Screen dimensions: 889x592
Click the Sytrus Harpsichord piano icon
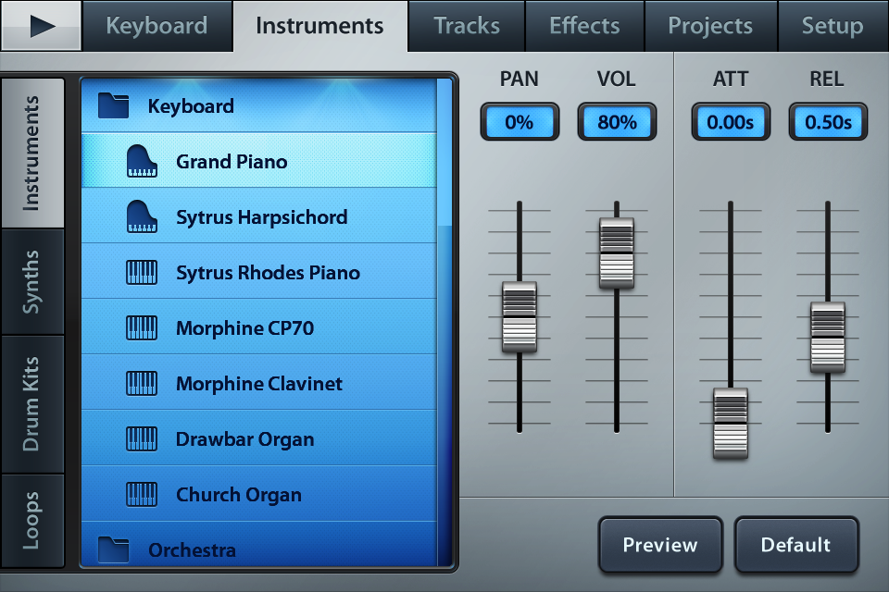pos(141,217)
